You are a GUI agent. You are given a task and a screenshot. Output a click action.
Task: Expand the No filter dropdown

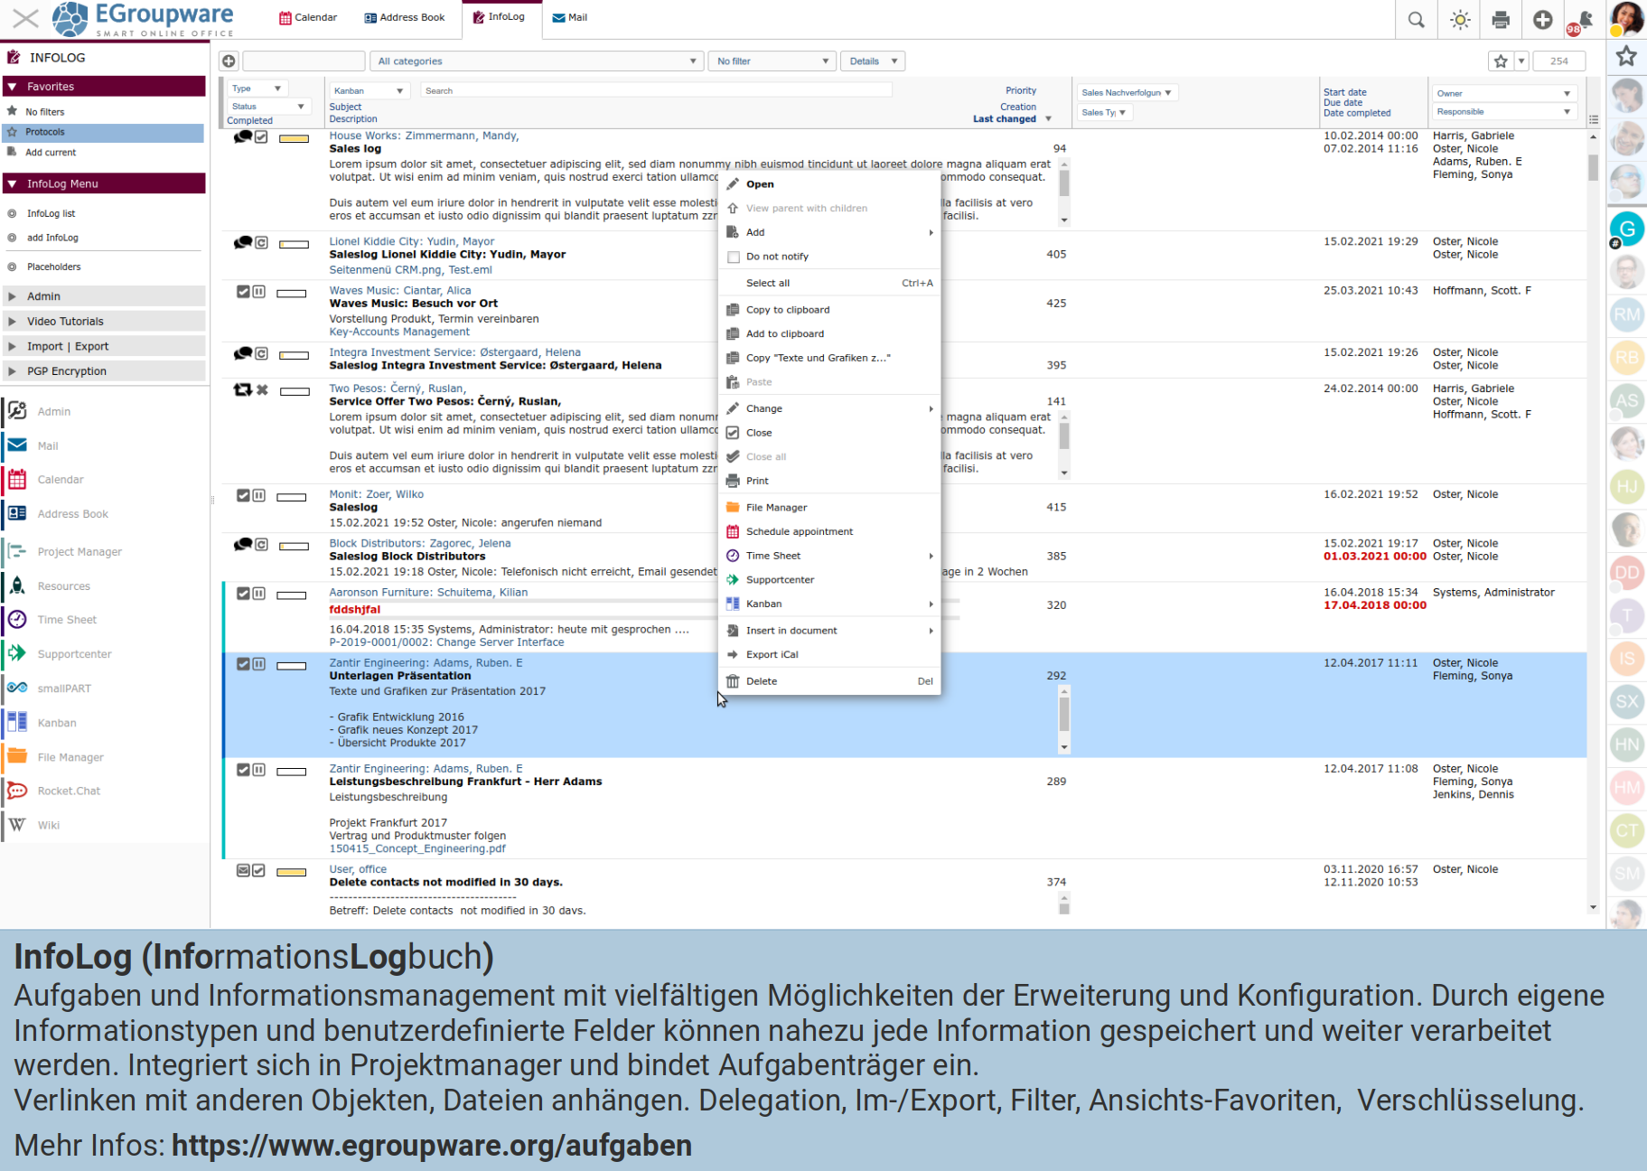[x=772, y=61]
